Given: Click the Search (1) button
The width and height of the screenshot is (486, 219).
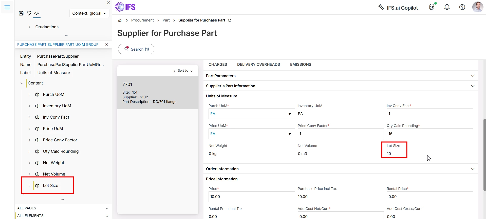Looking at the screenshot, I should [136, 49].
